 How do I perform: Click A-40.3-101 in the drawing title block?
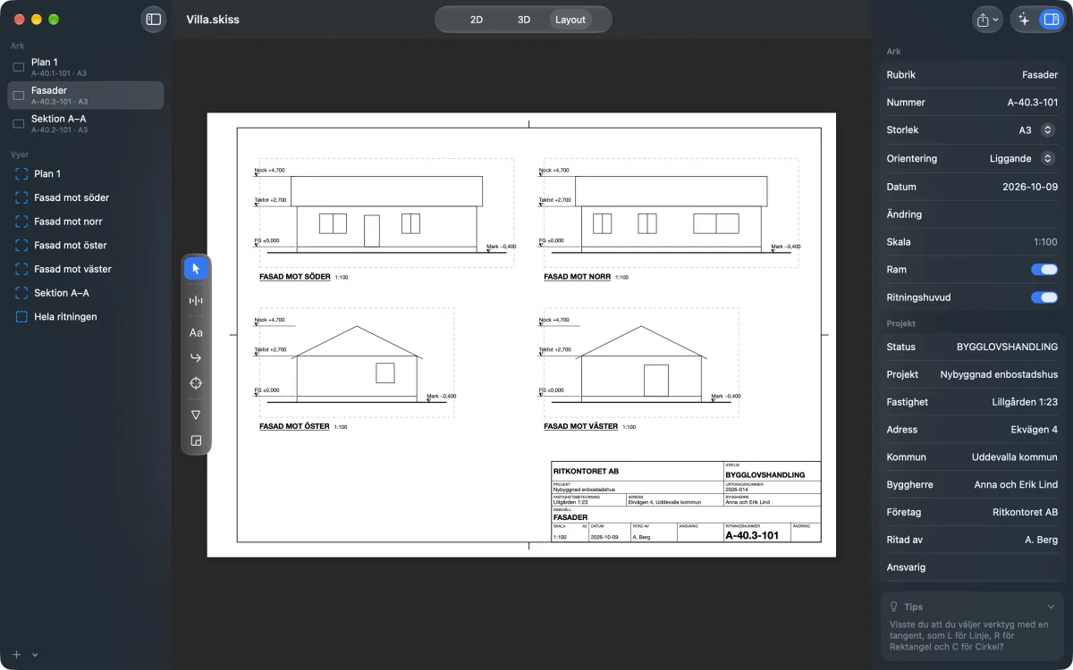(751, 536)
